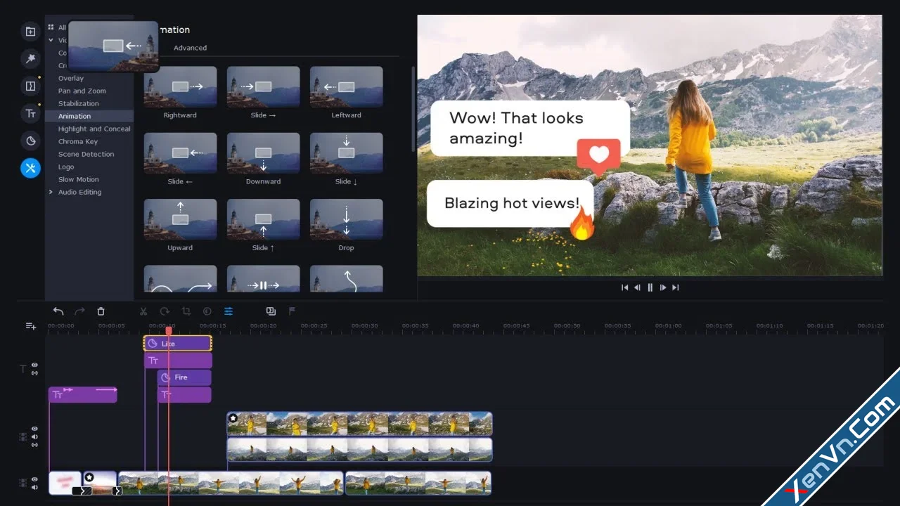Select Pan and Zoom tool
This screenshot has height=506, width=900.
coord(82,91)
